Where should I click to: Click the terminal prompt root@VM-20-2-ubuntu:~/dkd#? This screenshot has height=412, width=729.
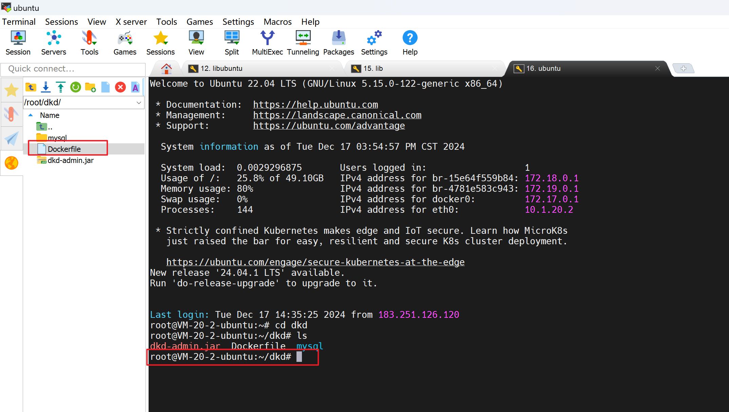(x=220, y=357)
